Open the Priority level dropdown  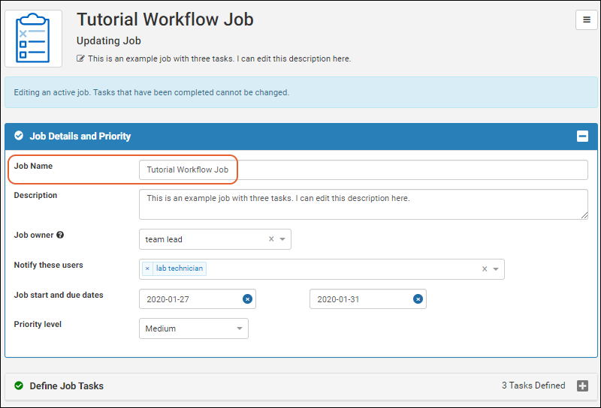[x=194, y=328]
